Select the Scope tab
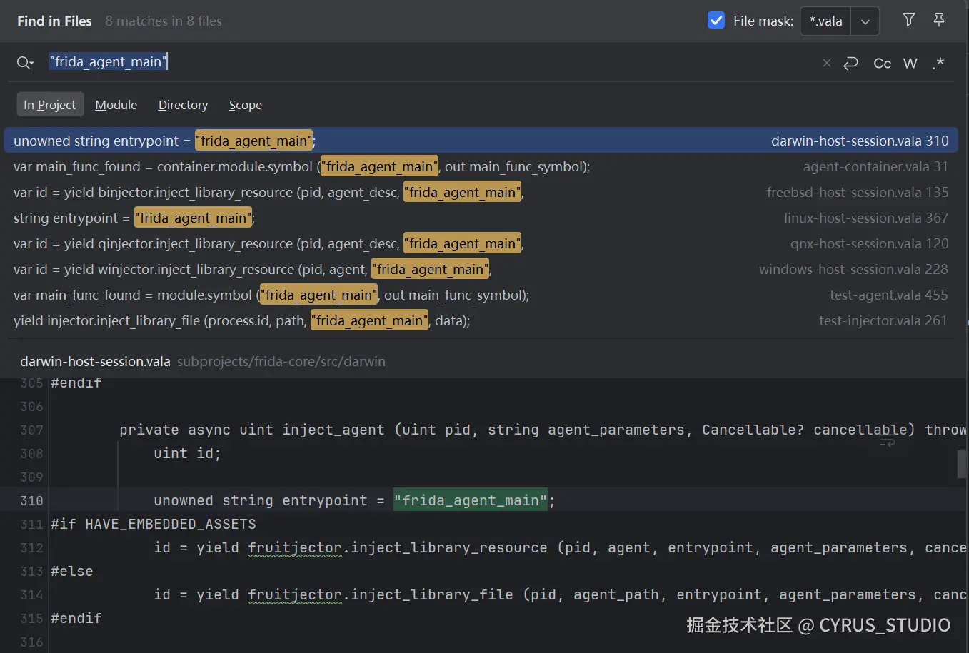Viewport: 969px width, 653px height. pos(245,105)
